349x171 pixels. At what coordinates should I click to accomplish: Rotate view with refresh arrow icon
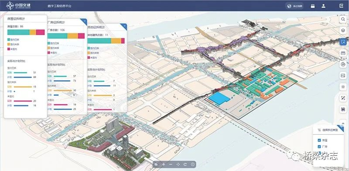tap(185, 164)
